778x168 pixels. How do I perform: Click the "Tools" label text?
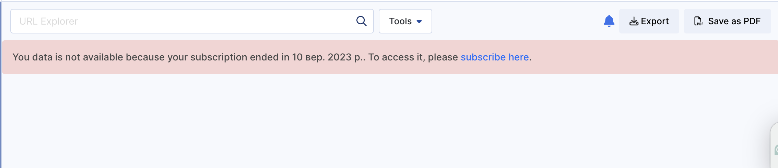tap(400, 21)
